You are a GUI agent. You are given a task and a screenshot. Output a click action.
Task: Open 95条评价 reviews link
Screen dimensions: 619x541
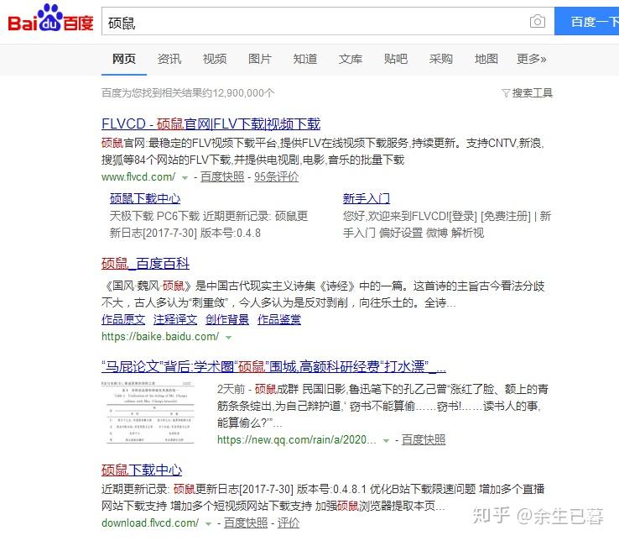276,176
